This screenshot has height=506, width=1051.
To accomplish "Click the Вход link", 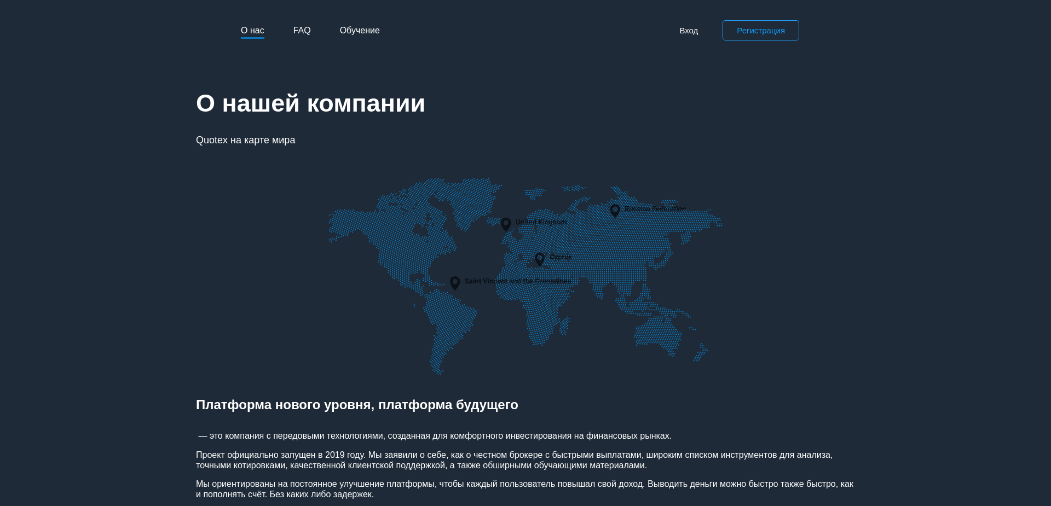I will tap(689, 31).
